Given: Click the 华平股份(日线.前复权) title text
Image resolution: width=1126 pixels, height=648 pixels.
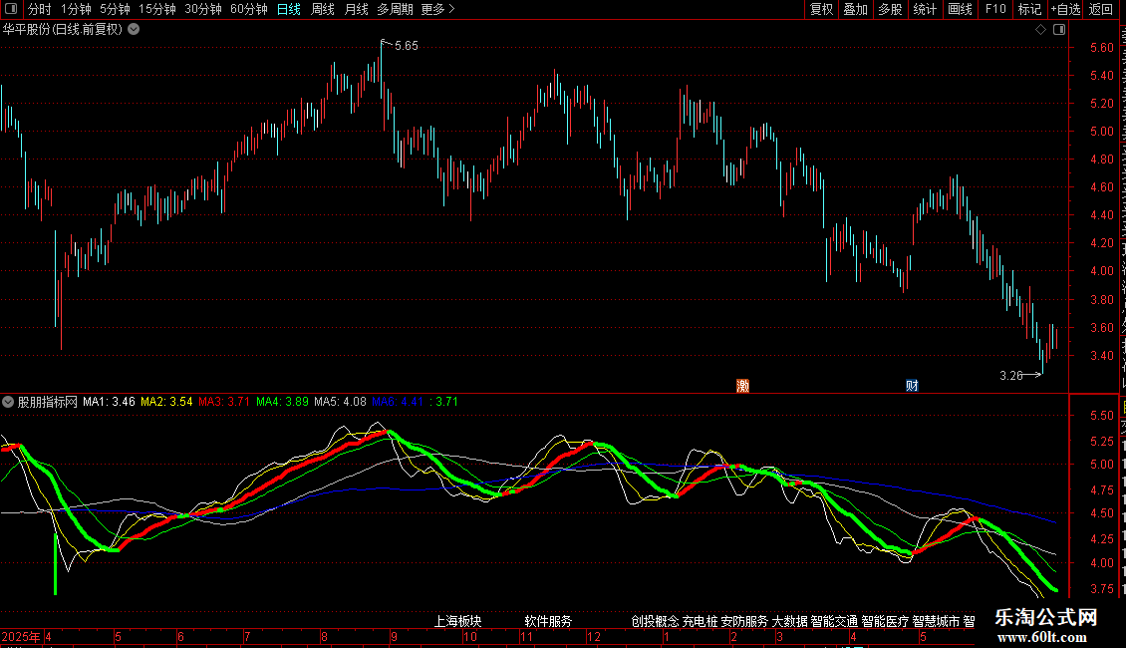Looking at the screenshot, I should pos(63,30).
